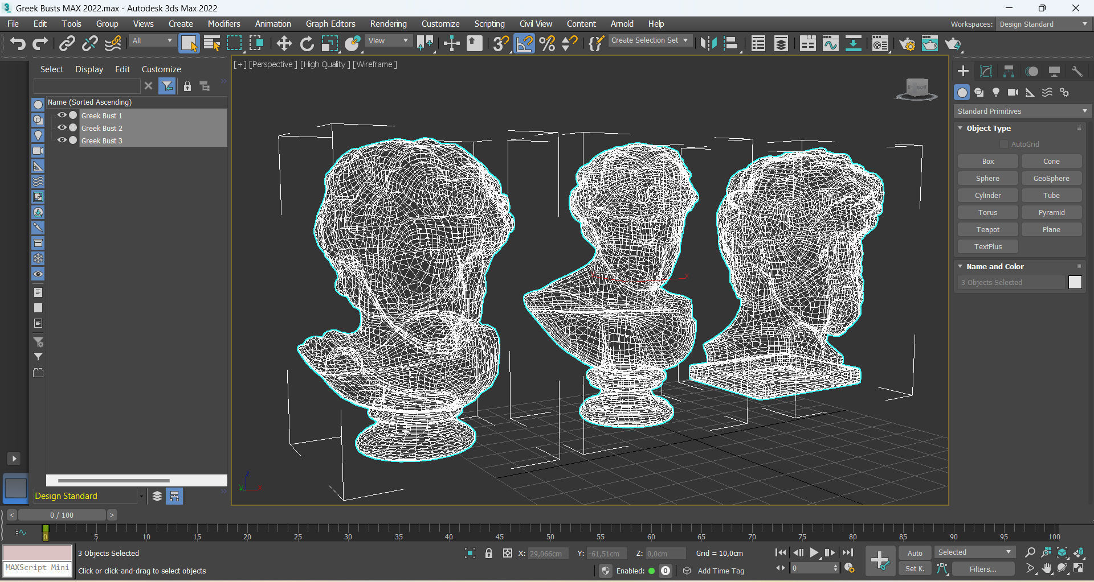This screenshot has width=1094, height=582.
Task: Open the View reference coordinate dropdown
Action: 389,40
